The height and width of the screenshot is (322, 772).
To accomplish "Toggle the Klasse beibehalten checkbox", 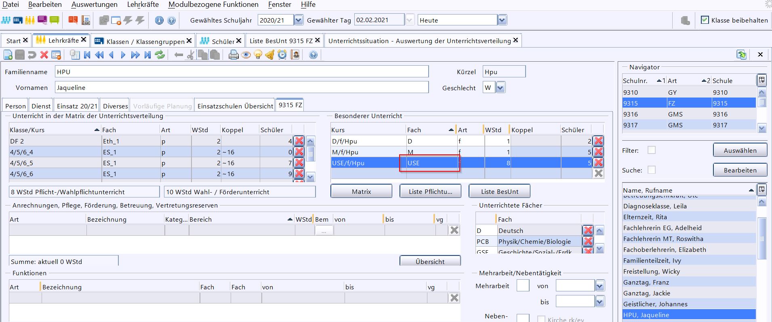I will [705, 20].
